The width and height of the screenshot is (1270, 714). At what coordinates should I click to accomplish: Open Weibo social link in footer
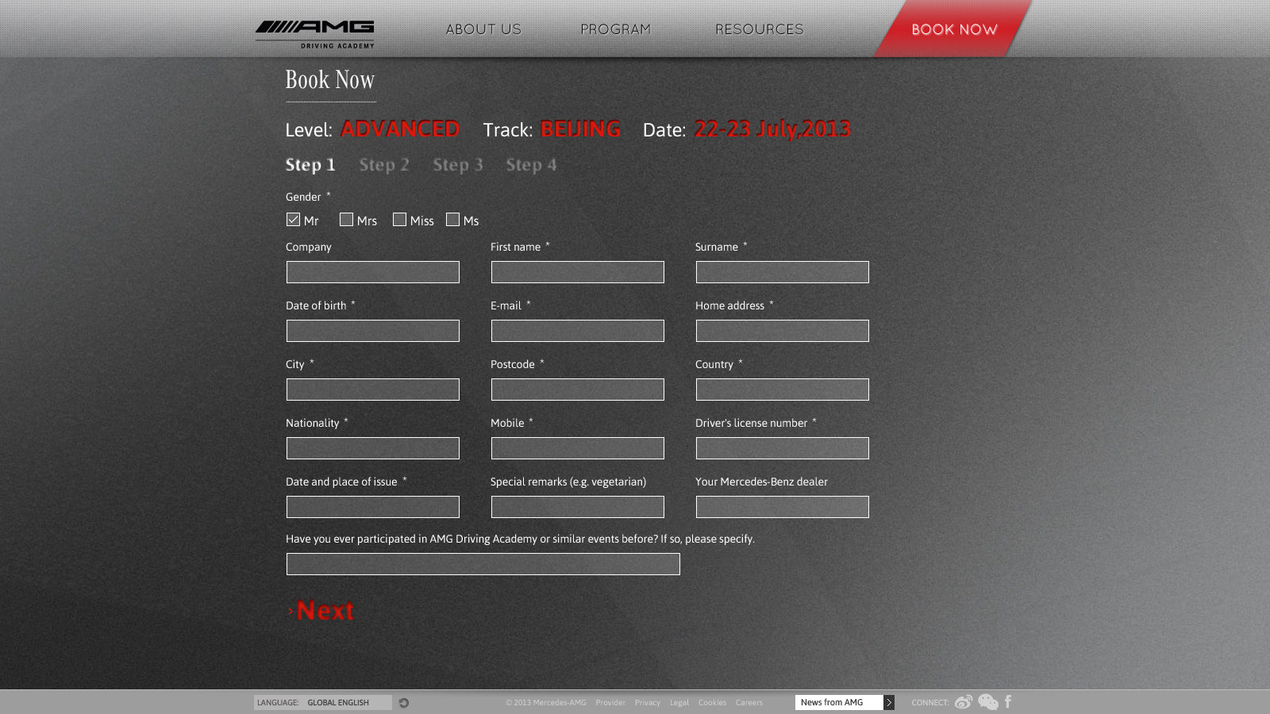coord(964,702)
